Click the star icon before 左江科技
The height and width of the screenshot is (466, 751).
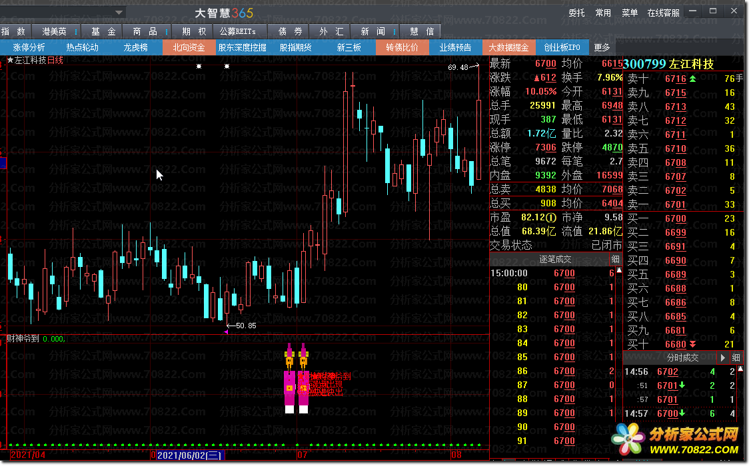10,61
